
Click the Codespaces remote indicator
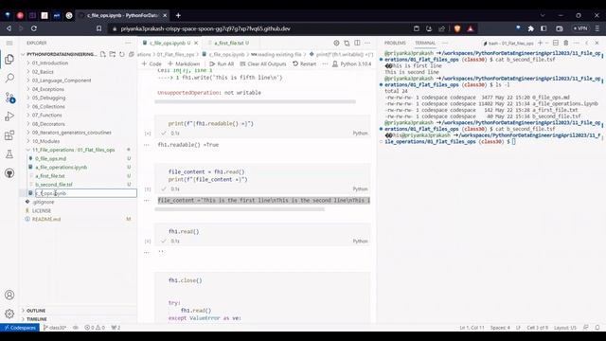click(x=20, y=328)
